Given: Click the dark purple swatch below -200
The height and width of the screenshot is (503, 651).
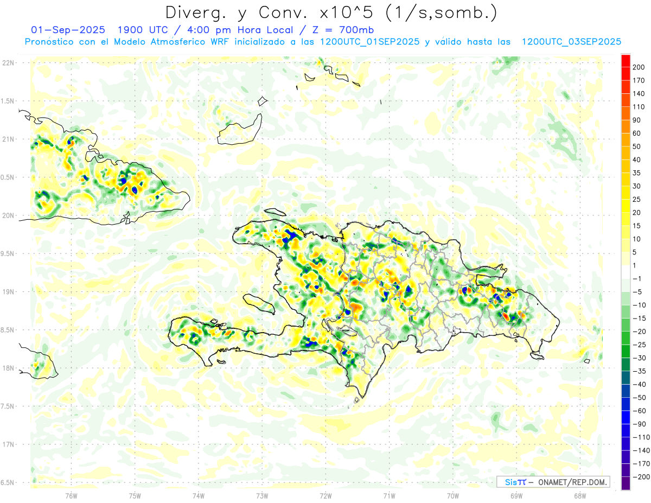Looking at the screenshot, I should click(x=626, y=483).
